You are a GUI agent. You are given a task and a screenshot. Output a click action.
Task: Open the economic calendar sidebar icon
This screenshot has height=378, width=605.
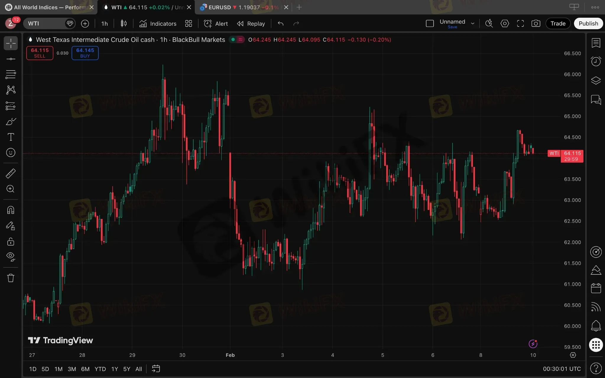(596, 288)
